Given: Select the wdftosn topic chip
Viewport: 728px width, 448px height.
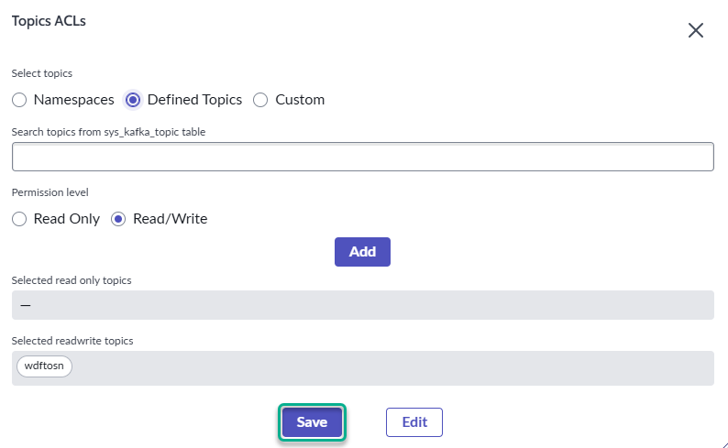Looking at the screenshot, I should coord(44,366).
